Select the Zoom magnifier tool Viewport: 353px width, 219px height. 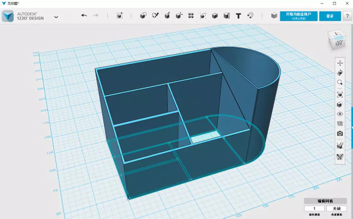(340, 82)
